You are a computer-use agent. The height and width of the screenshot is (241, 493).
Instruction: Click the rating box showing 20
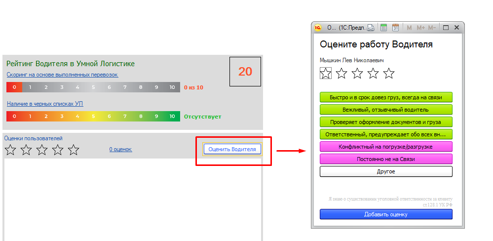point(245,72)
